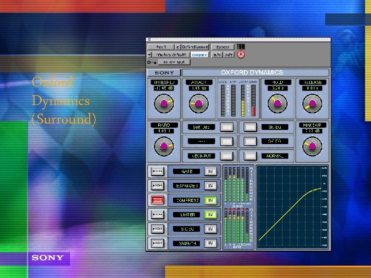This screenshot has height=278, width=371.
Task: Toggle the NORMAL mode switch
Action: (250, 156)
